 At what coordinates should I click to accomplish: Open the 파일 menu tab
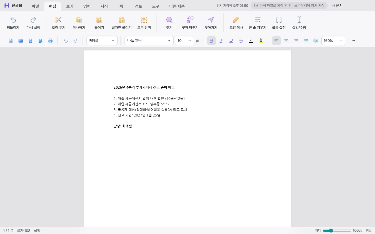[x=35, y=6]
